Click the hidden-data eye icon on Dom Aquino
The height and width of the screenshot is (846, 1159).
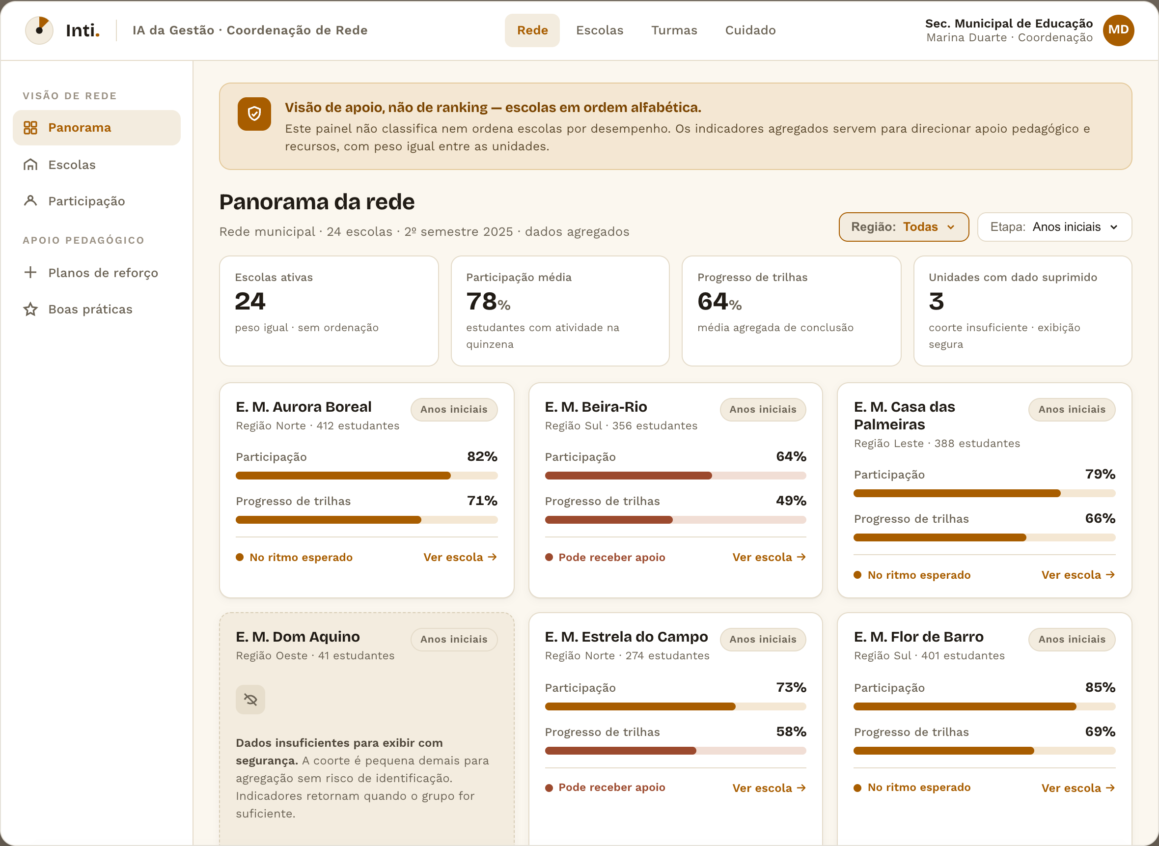coord(250,699)
